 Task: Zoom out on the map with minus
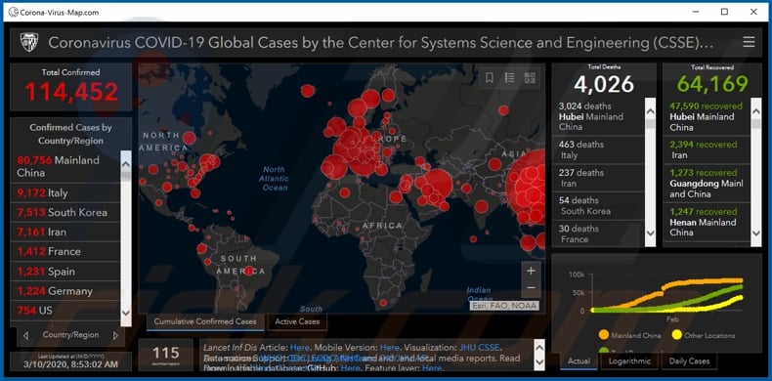coord(531,287)
